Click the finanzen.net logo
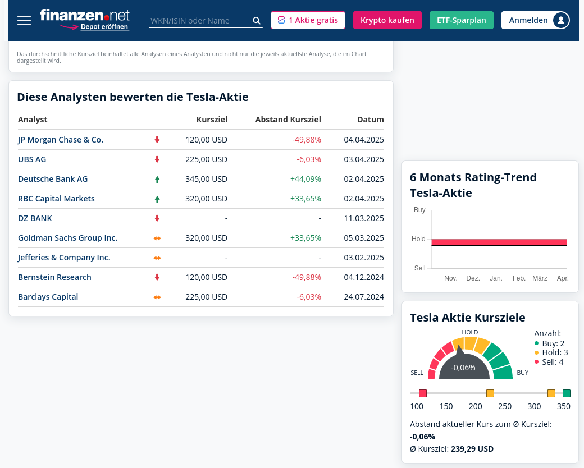 click(x=84, y=15)
